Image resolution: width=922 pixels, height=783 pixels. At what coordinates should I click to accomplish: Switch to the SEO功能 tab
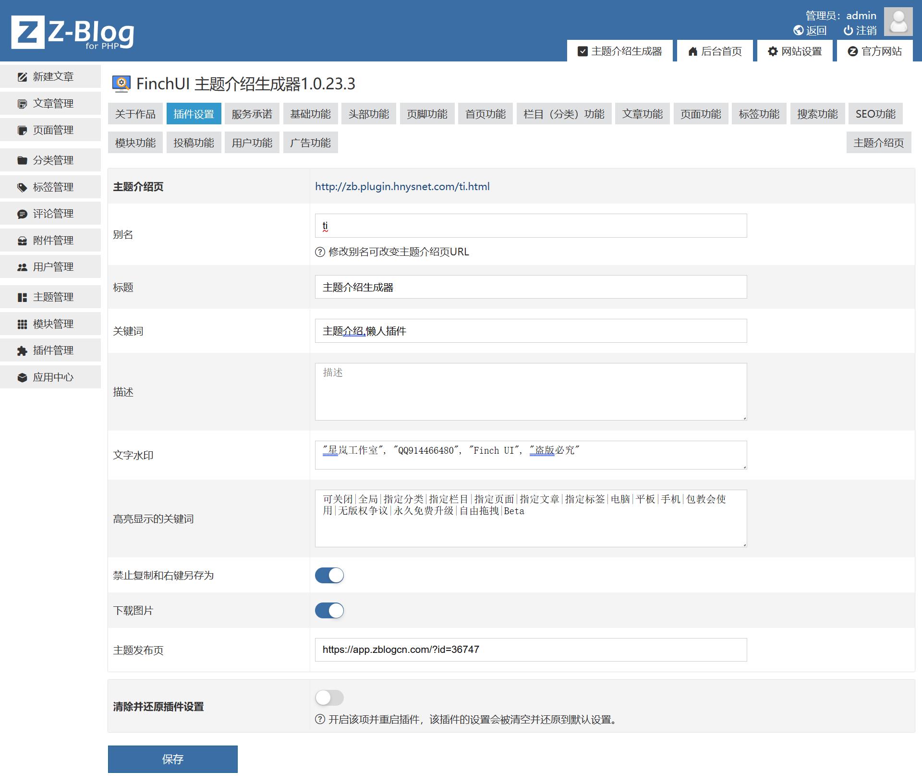(x=876, y=114)
